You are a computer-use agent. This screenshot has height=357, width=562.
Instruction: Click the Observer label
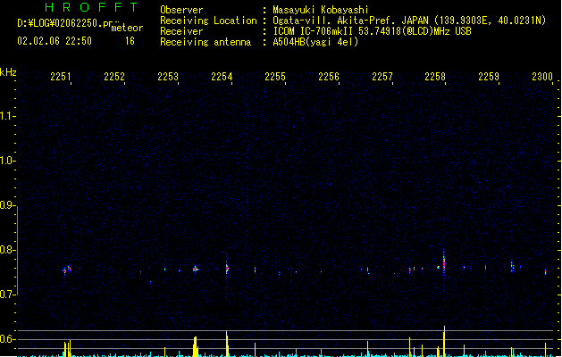coord(181,10)
